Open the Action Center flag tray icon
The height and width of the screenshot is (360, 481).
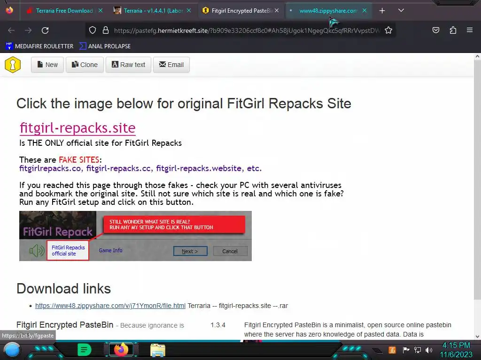(x=406, y=350)
